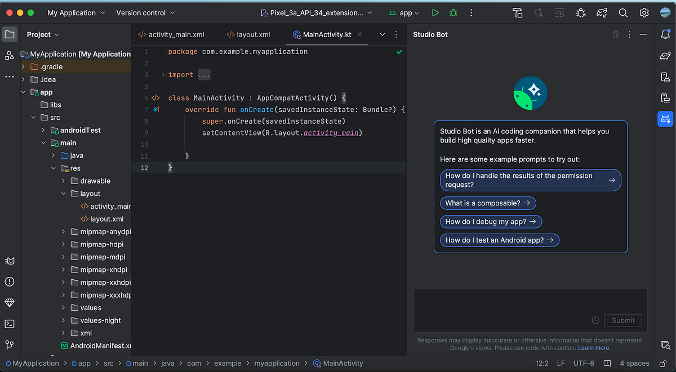
Task: Start debugging with the bug icon
Action: point(452,12)
